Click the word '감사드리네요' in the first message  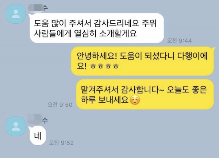117,23
